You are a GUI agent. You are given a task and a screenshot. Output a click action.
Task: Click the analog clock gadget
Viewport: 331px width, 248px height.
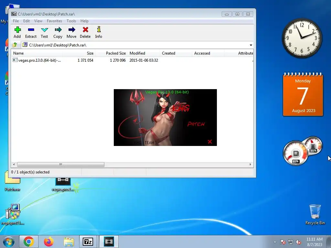click(x=302, y=38)
